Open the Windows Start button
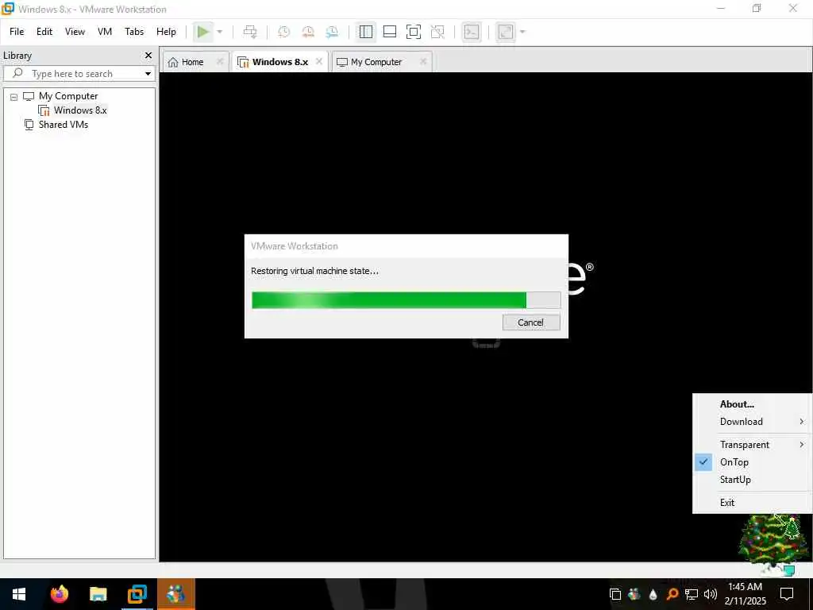The height and width of the screenshot is (610, 813). 19,594
